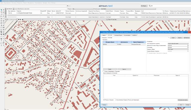Viewport: 191px width, 110px height.
Task: Click the aimsun.next logo
Action: pyautogui.click(x=106, y=6)
